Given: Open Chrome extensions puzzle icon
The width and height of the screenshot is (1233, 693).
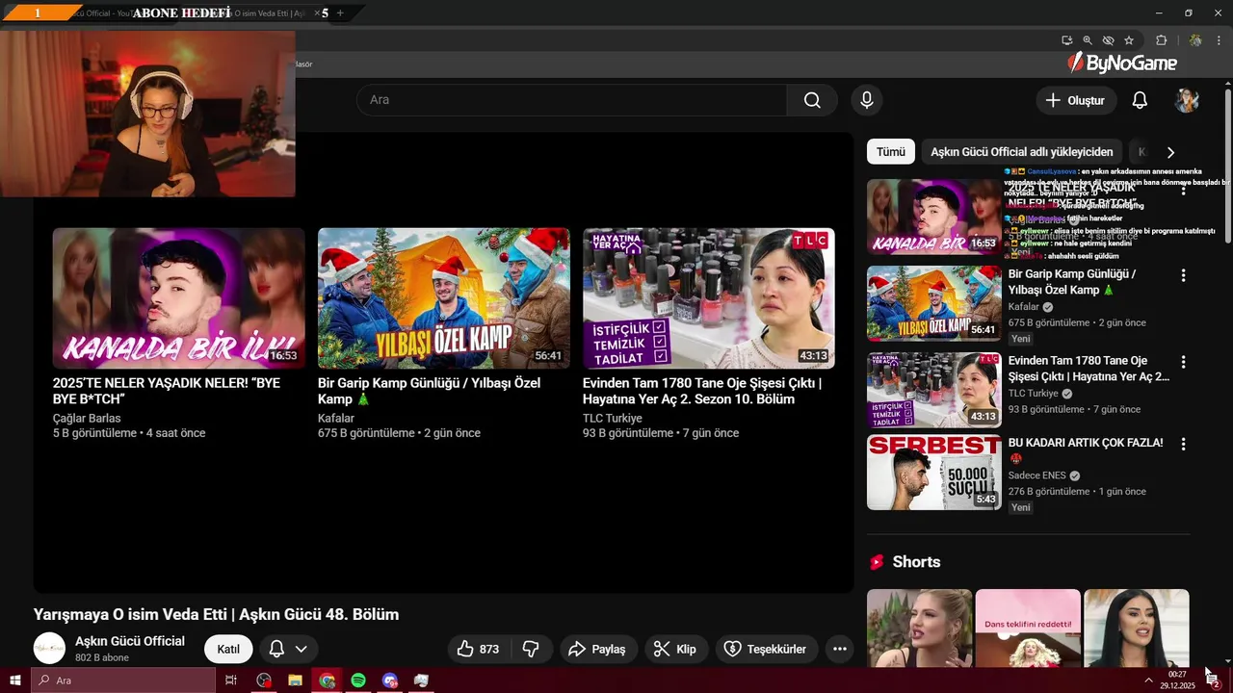Looking at the screenshot, I should [1161, 40].
